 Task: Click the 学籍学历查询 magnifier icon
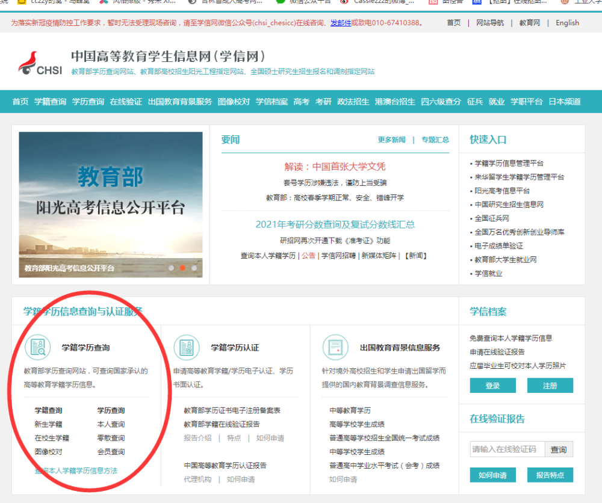point(37,347)
